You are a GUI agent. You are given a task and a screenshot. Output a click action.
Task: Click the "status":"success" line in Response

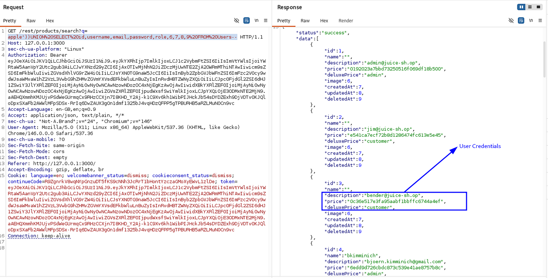point(323,33)
